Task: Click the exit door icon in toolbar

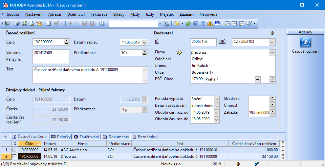Action: (8, 24)
